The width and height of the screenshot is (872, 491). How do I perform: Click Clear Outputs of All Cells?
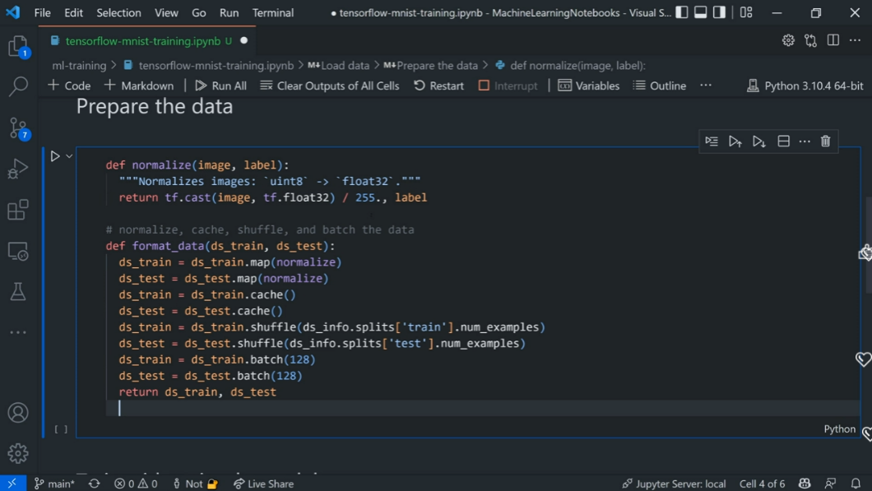coord(330,86)
